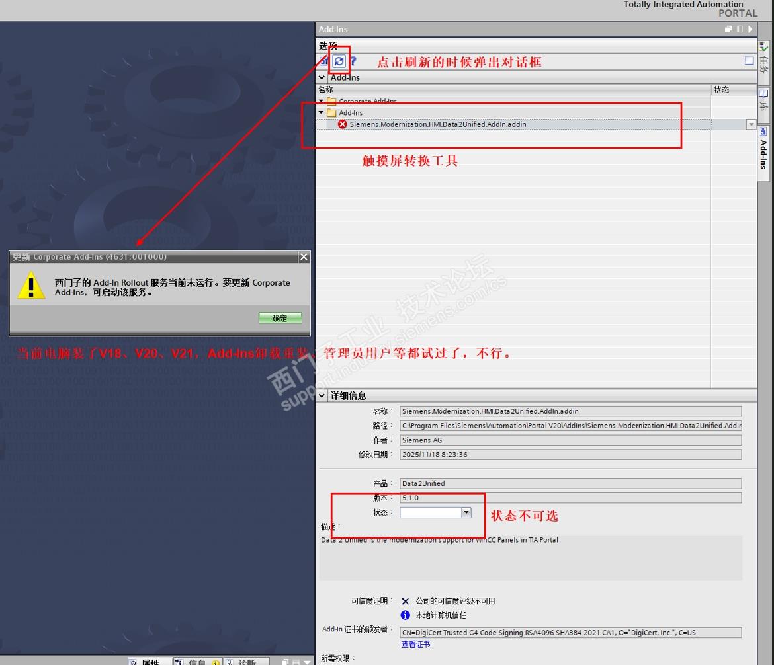The height and width of the screenshot is (665, 774).
Task: Open the 诊断 inspector tab
Action: [247, 662]
